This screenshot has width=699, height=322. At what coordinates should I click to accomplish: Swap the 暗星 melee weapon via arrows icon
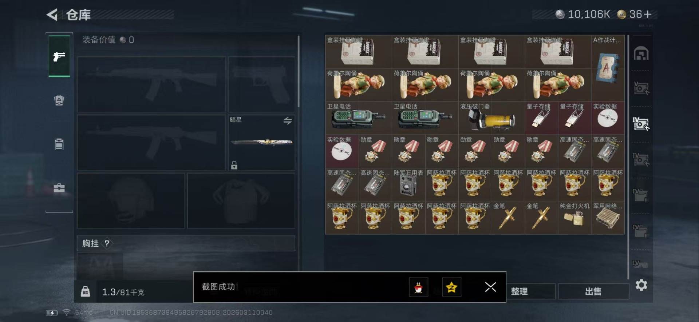click(x=288, y=121)
